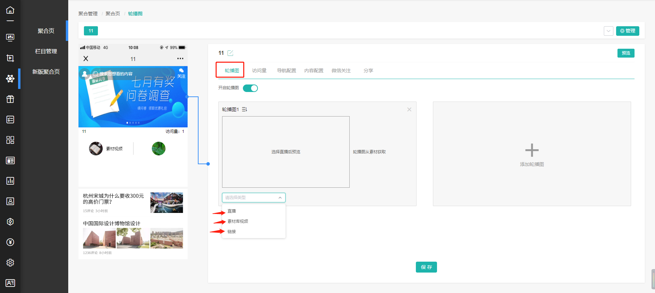Toggle the 开启轮播图 switch
Viewport: 655px width, 293px height.
tap(250, 88)
